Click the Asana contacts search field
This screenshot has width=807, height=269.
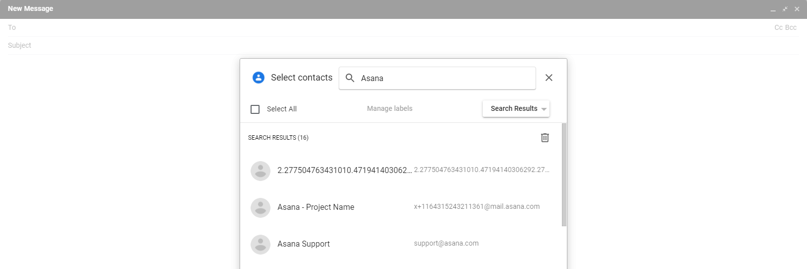(437, 78)
